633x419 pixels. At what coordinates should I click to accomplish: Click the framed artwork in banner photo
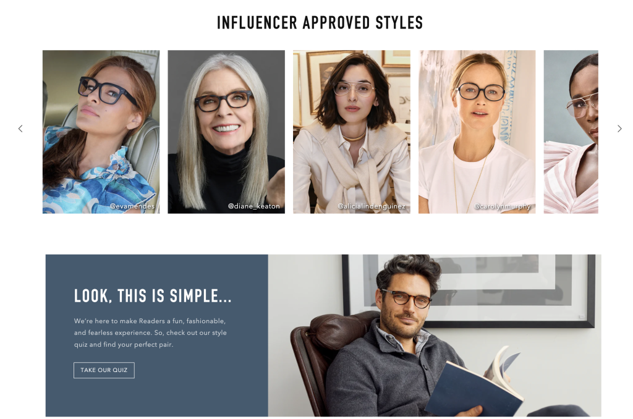(x=469, y=290)
